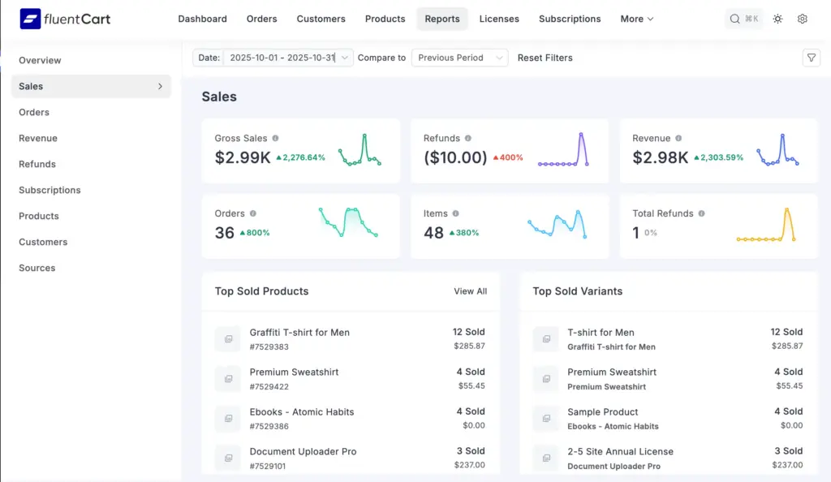Click the fluentCart logo
Image resolution: width=831 pixels, height=482 pixels.
click(64, 18)
